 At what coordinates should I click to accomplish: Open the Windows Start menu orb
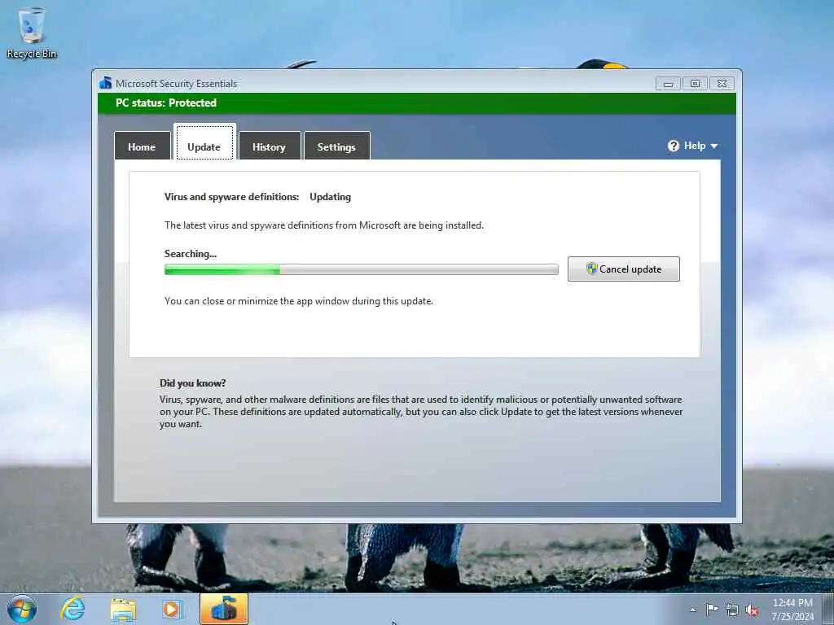tap(22, 609)
